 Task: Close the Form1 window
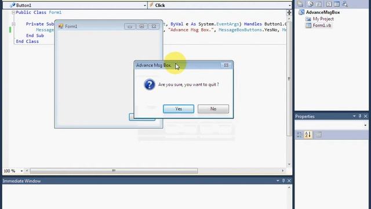coord(154,26)
